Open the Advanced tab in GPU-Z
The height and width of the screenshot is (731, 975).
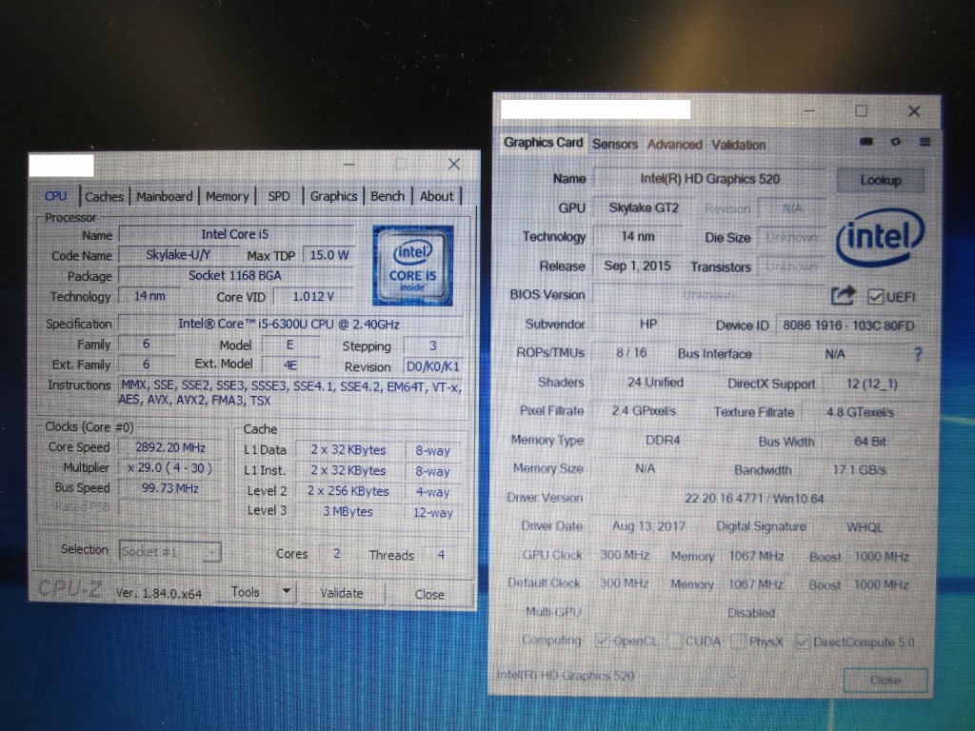click(x=675, y=145)
